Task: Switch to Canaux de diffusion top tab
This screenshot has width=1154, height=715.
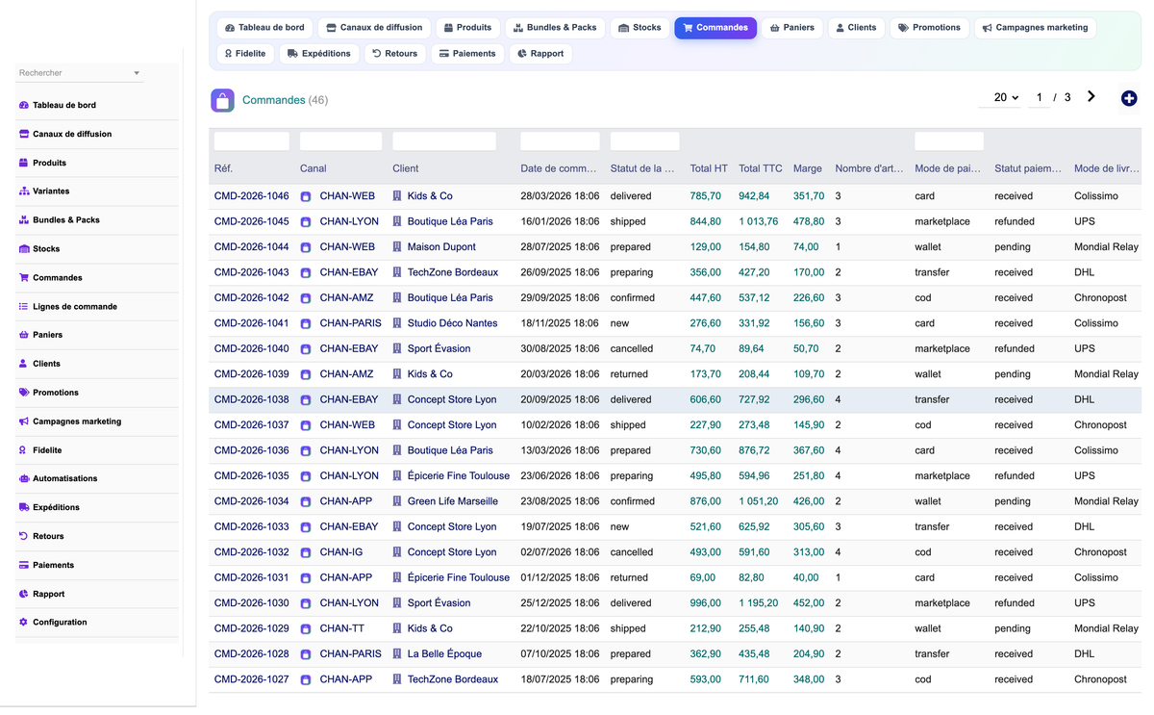Action: (x=374, y=28)
